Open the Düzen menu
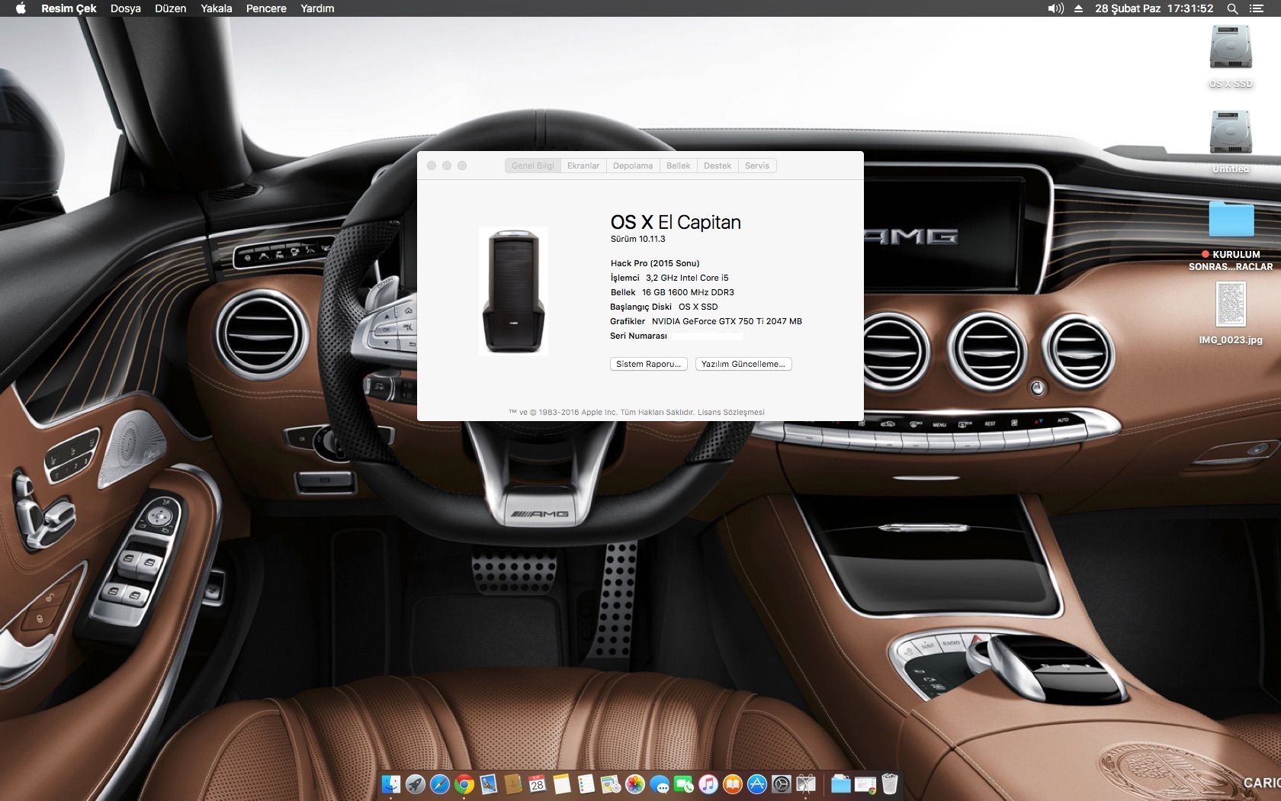Viewport: 1281px width, 801px height. point(171,8)
